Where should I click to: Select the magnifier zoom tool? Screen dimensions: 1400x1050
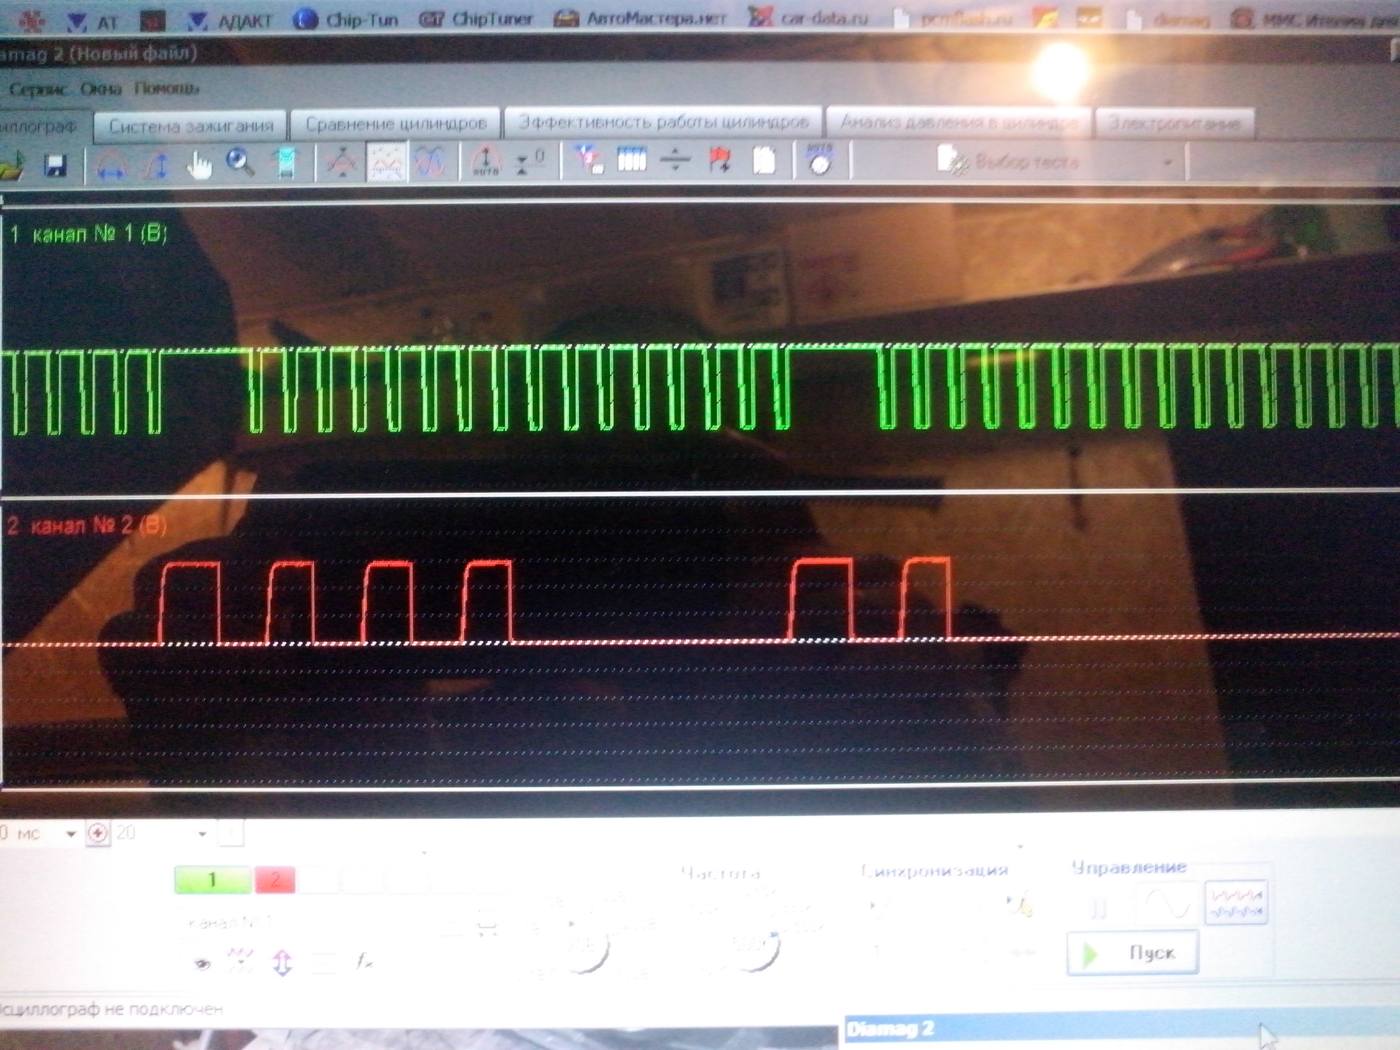[241, 162]
